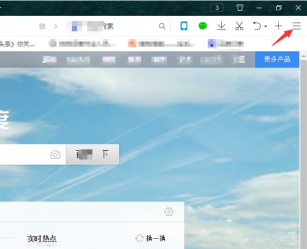Click the blue mobile phone icon
Screen dimensions: 307x249
pos(184,26)
